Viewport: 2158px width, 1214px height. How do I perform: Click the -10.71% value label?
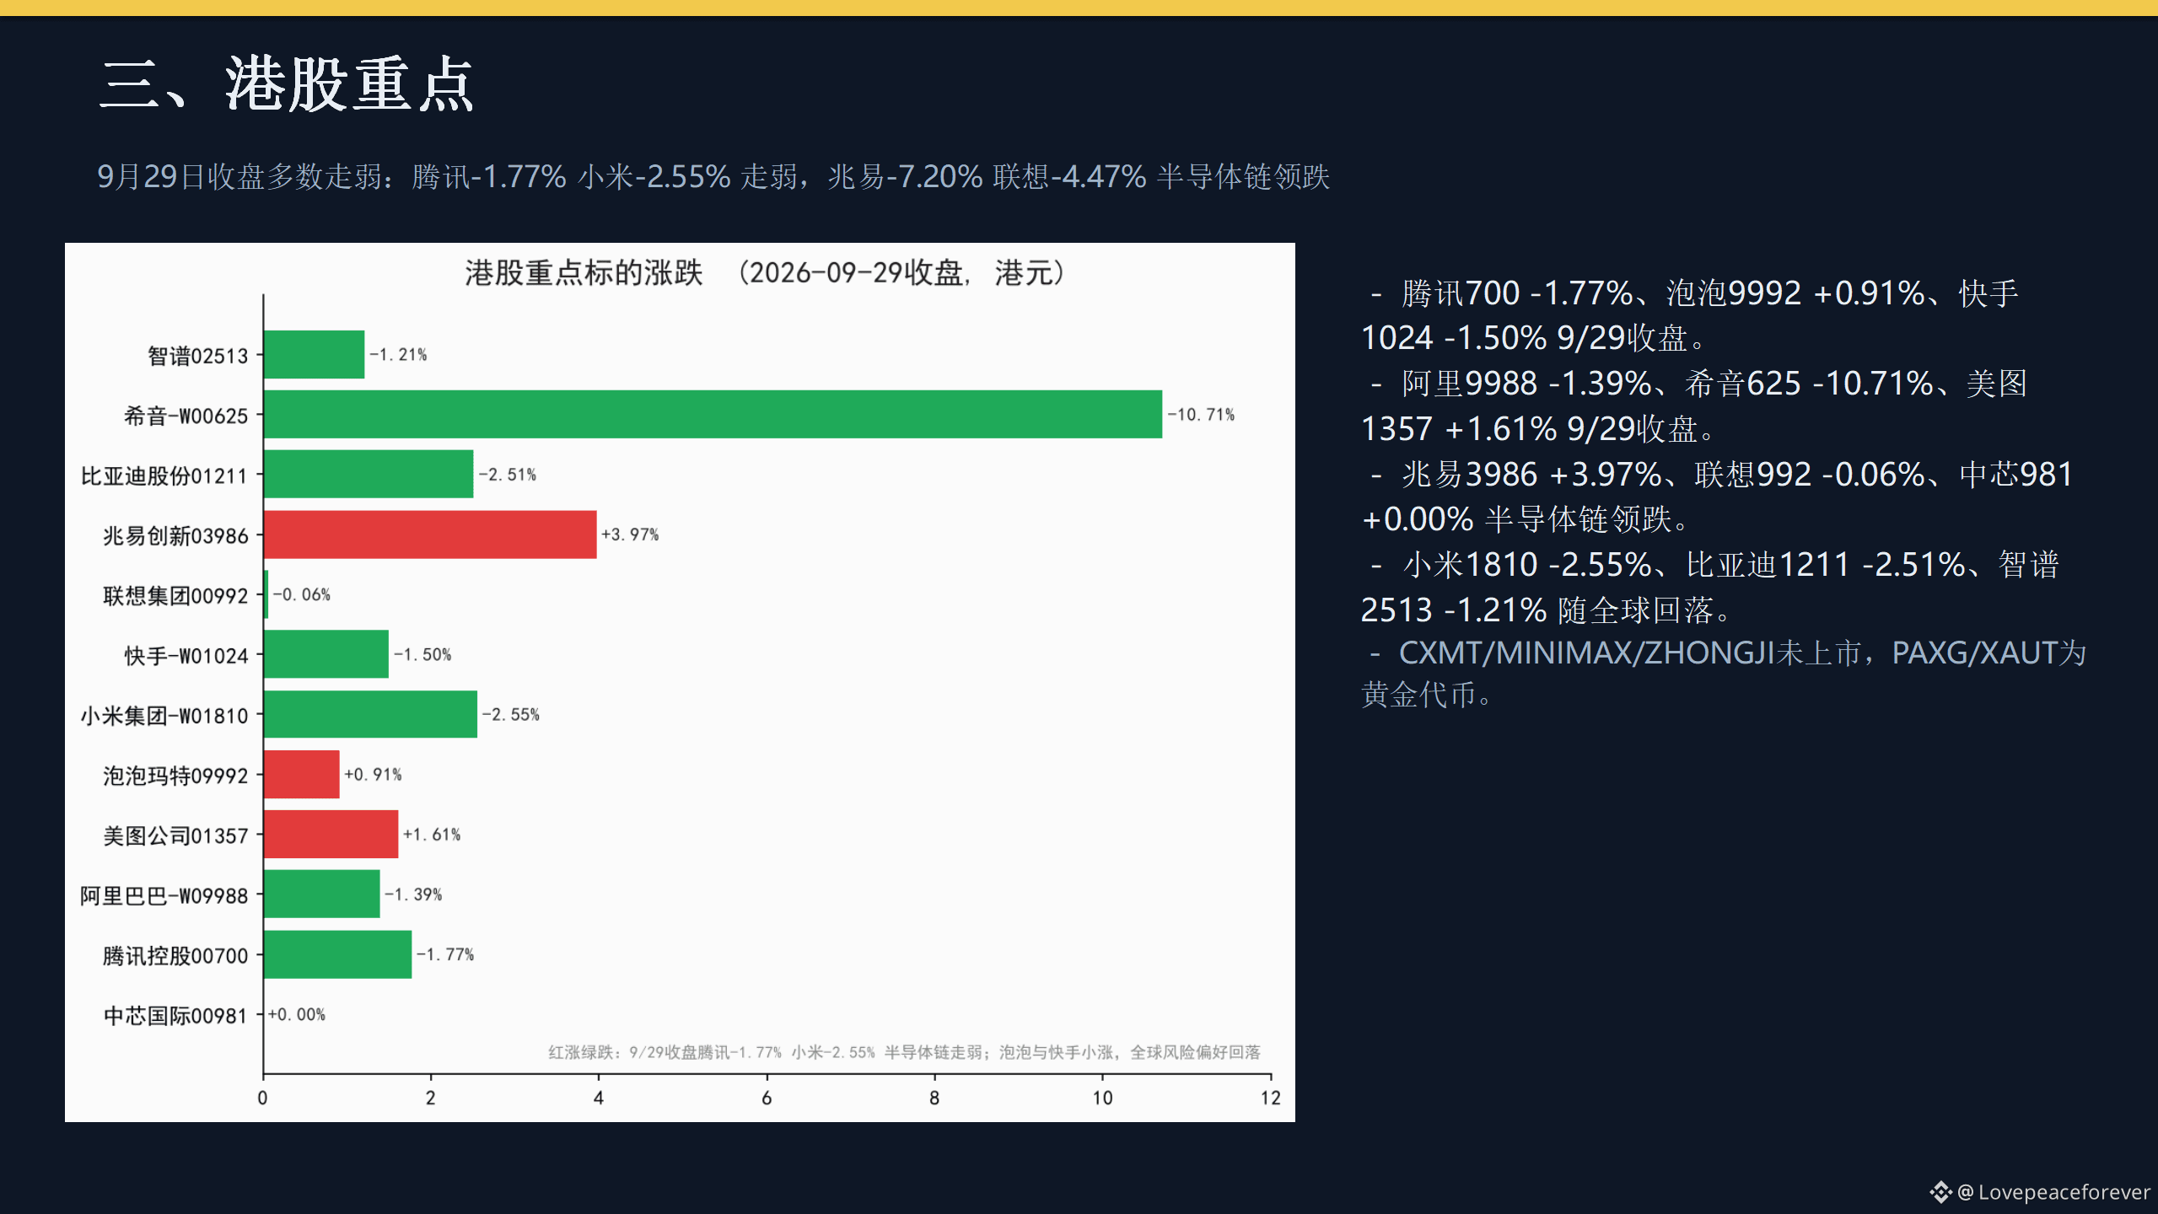[x=1201, y=415]
